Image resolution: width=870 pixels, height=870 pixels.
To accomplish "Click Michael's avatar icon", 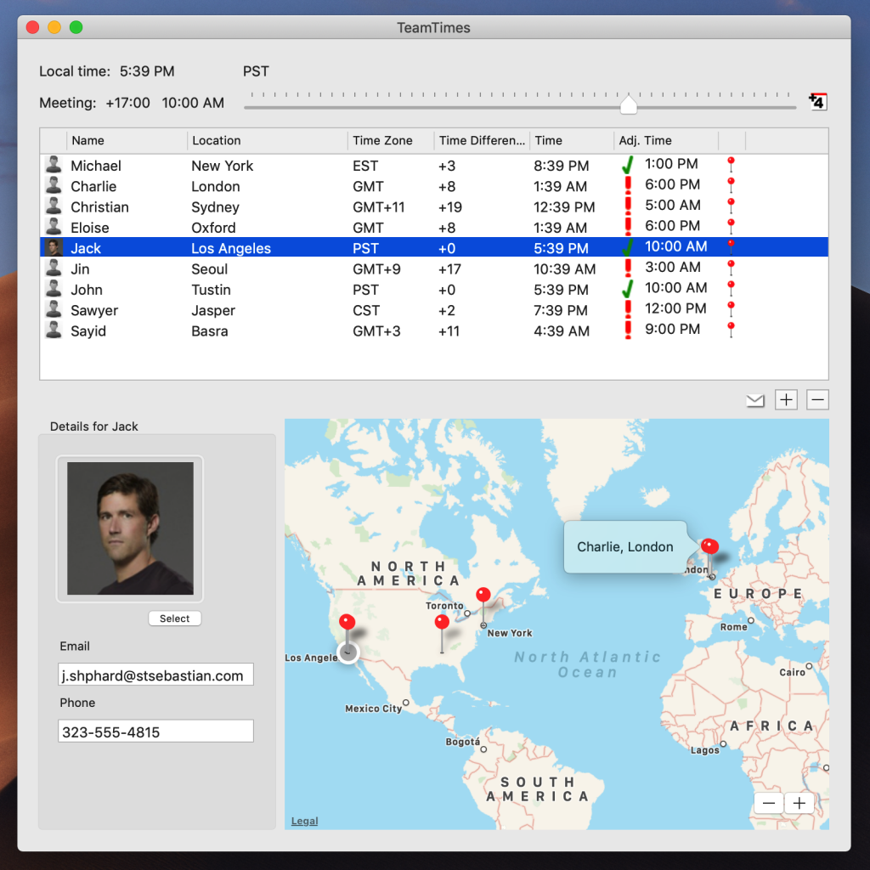I will coord(54,165).
